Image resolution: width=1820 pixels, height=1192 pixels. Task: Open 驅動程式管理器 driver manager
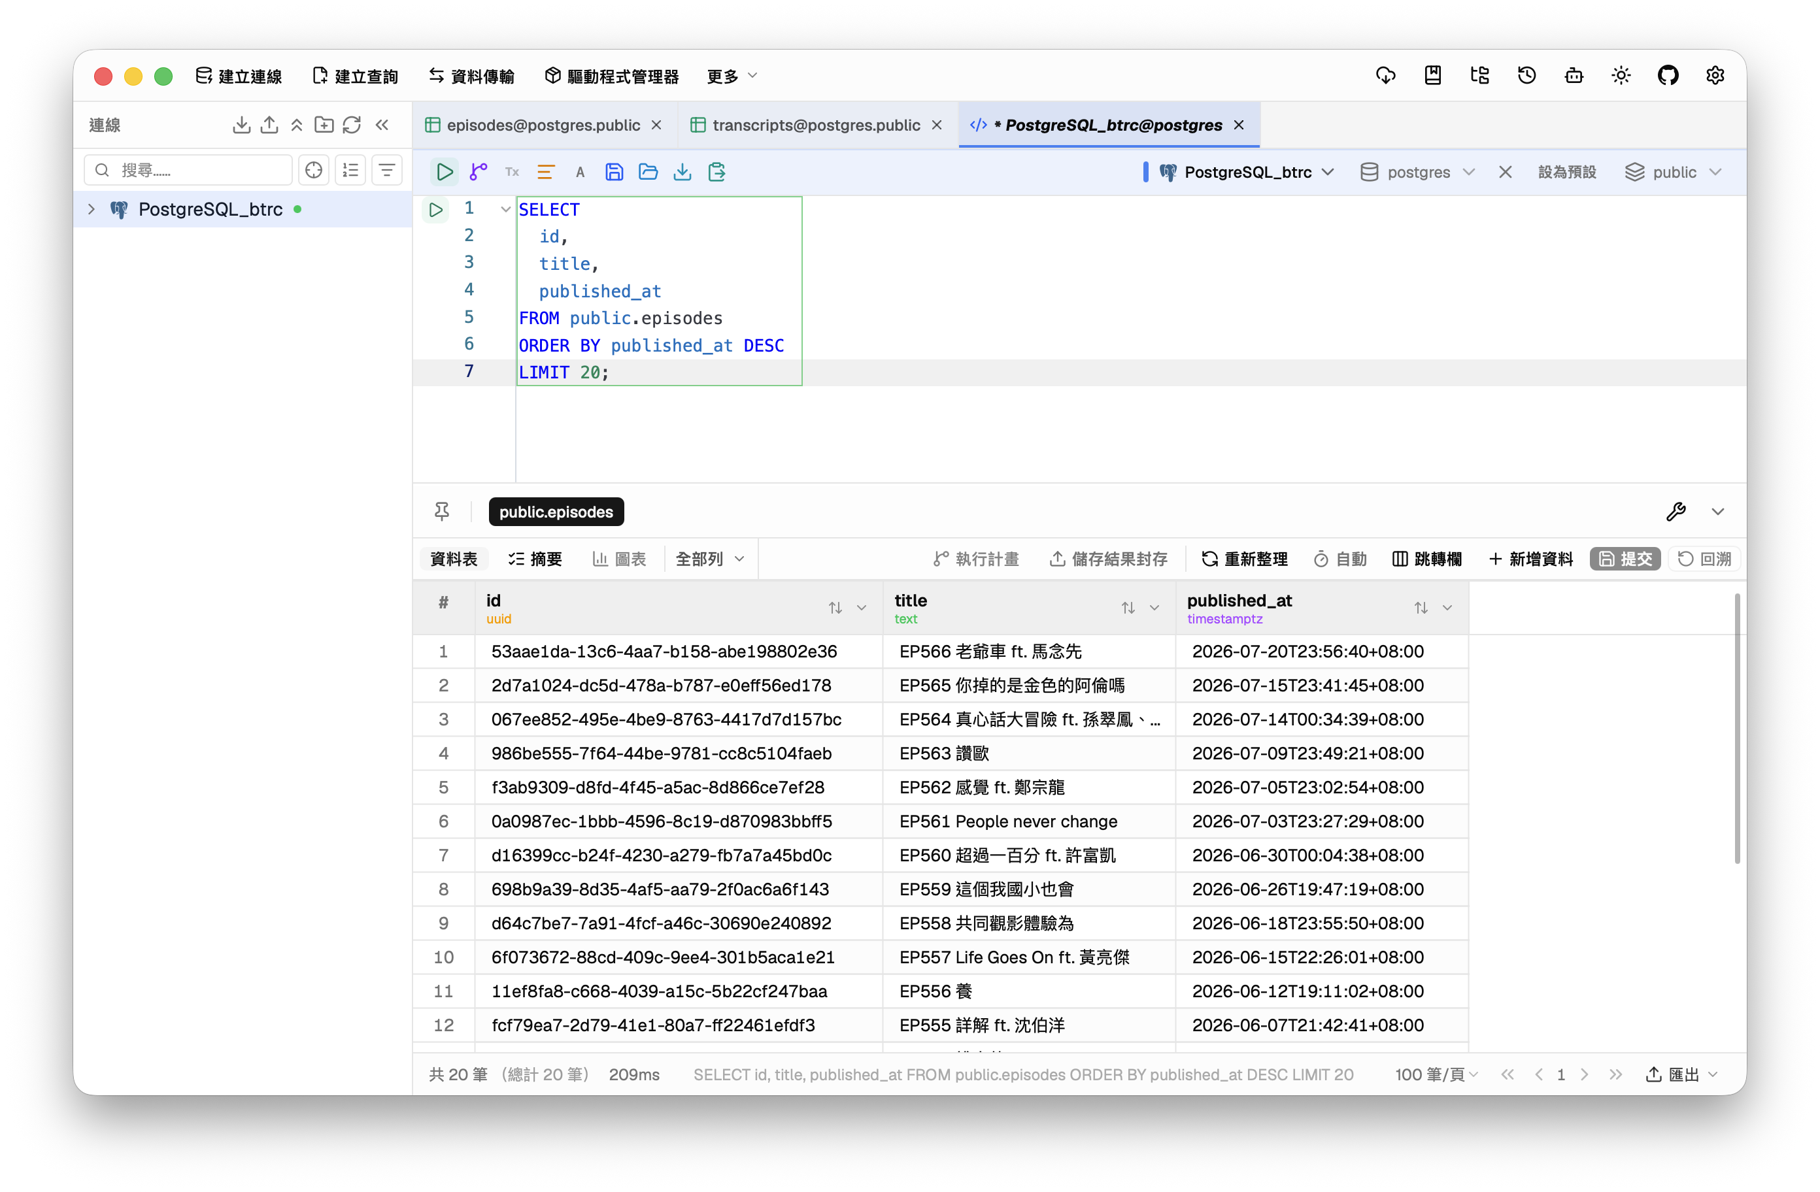[x=612, y=76]
